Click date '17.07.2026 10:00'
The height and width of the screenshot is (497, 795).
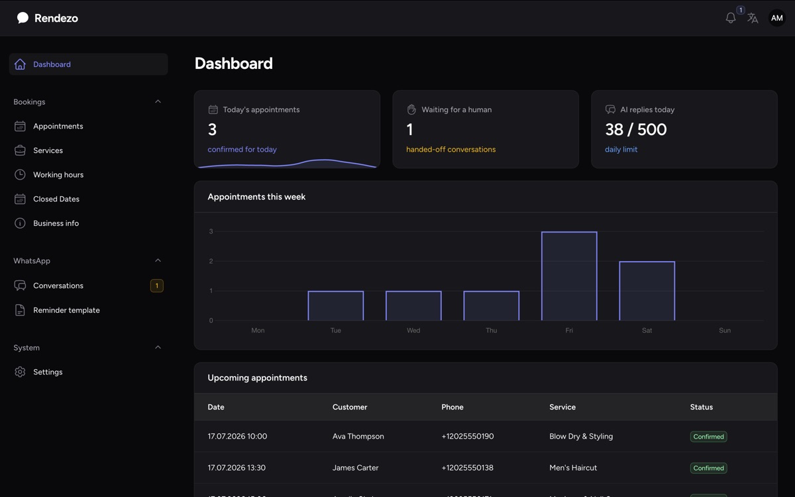point(237,436)
